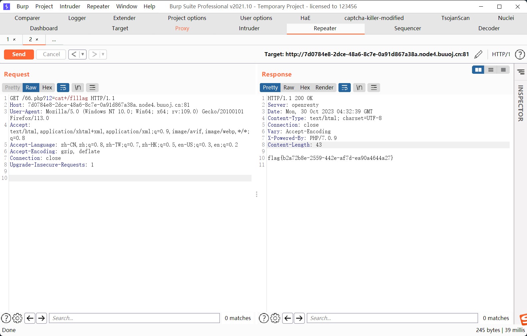Switch protocol via HTTP/1 button

tap(501, 54)
